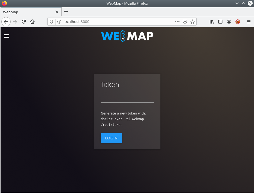Open the Firefox account menu
The height and width of the screenshot is (193, 254).
point(229,22)
